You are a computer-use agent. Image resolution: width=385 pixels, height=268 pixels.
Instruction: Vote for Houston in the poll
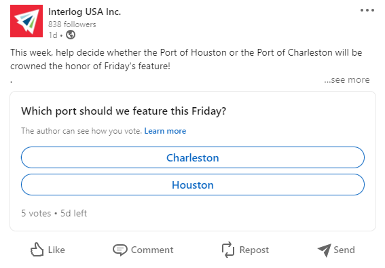(x=193, y=185)
